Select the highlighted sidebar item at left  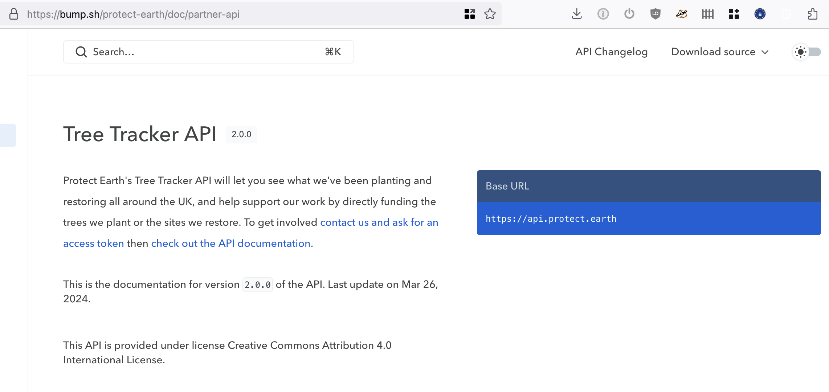pos(8,135)
